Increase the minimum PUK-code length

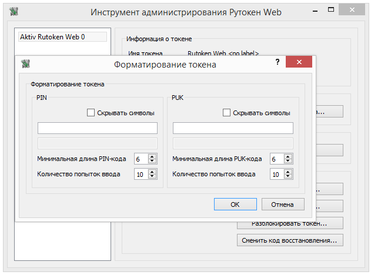pyautogui.click(x=288, y=156)
